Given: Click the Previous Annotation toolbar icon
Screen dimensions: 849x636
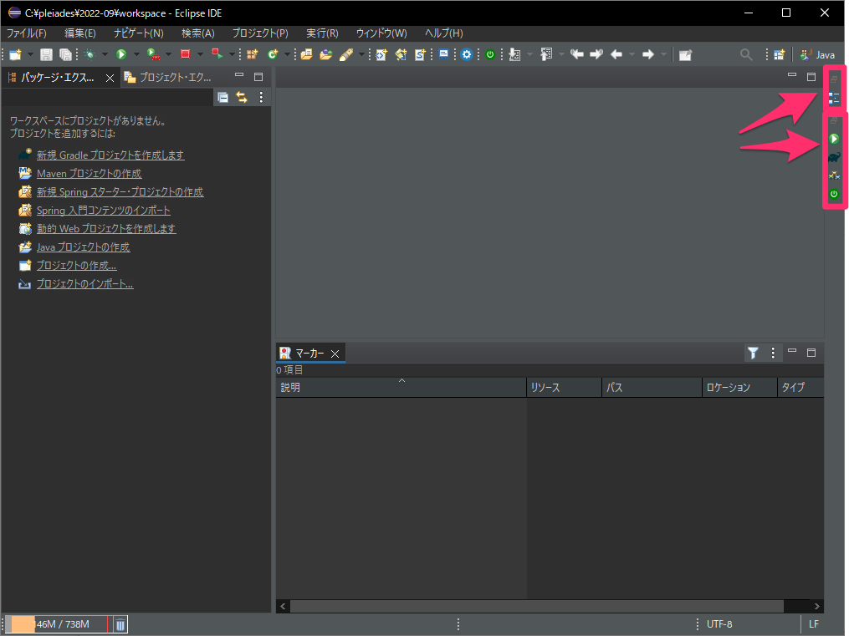Looking at the screenshot, I should tap(546, 54).
